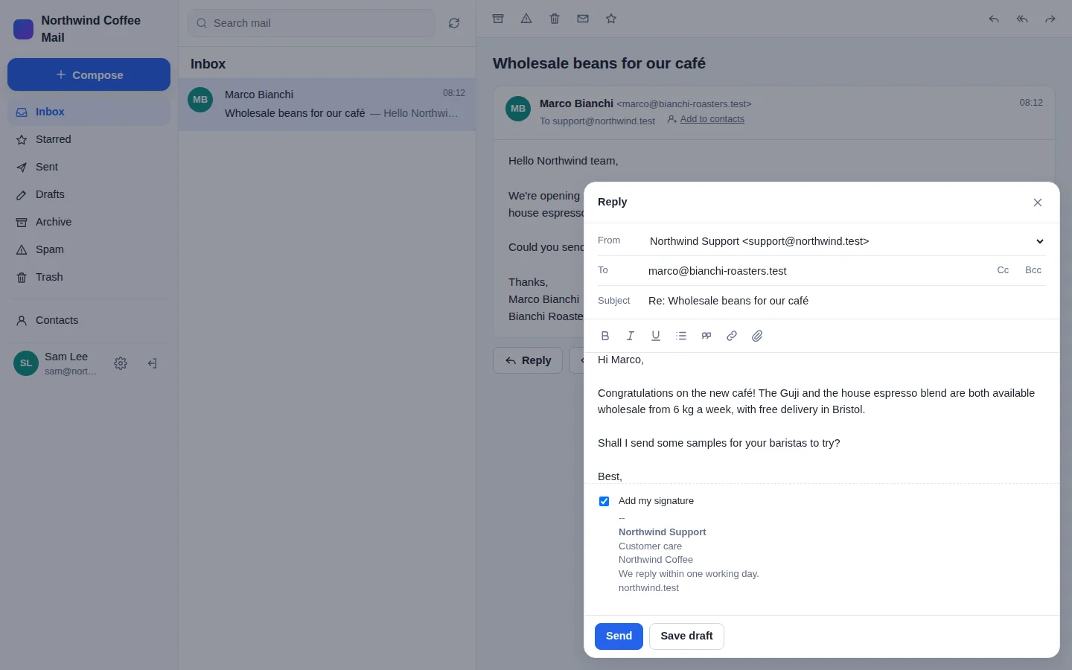
Task: Click the Reply button below the message
Action: coord(528,360)
